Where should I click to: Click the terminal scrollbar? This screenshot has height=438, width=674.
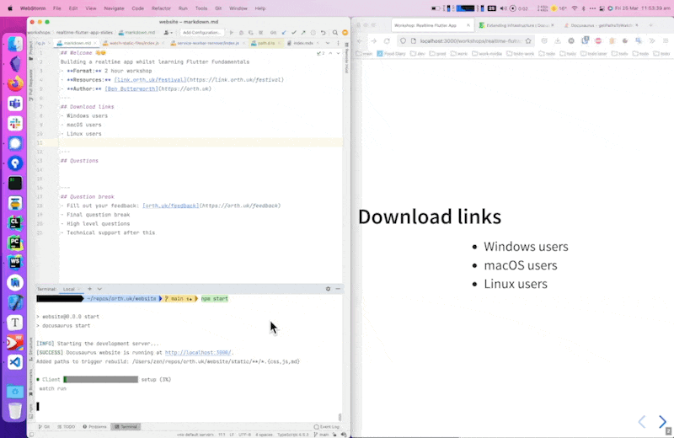point(340,416)
